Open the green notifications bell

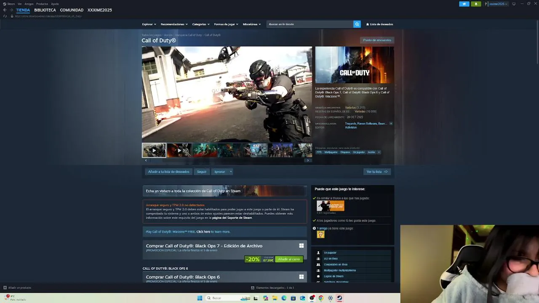tap(476, 4)
